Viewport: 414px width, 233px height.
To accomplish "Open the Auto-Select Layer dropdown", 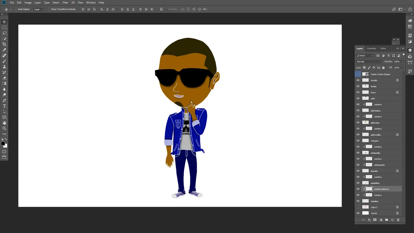I will coord(39,9).
